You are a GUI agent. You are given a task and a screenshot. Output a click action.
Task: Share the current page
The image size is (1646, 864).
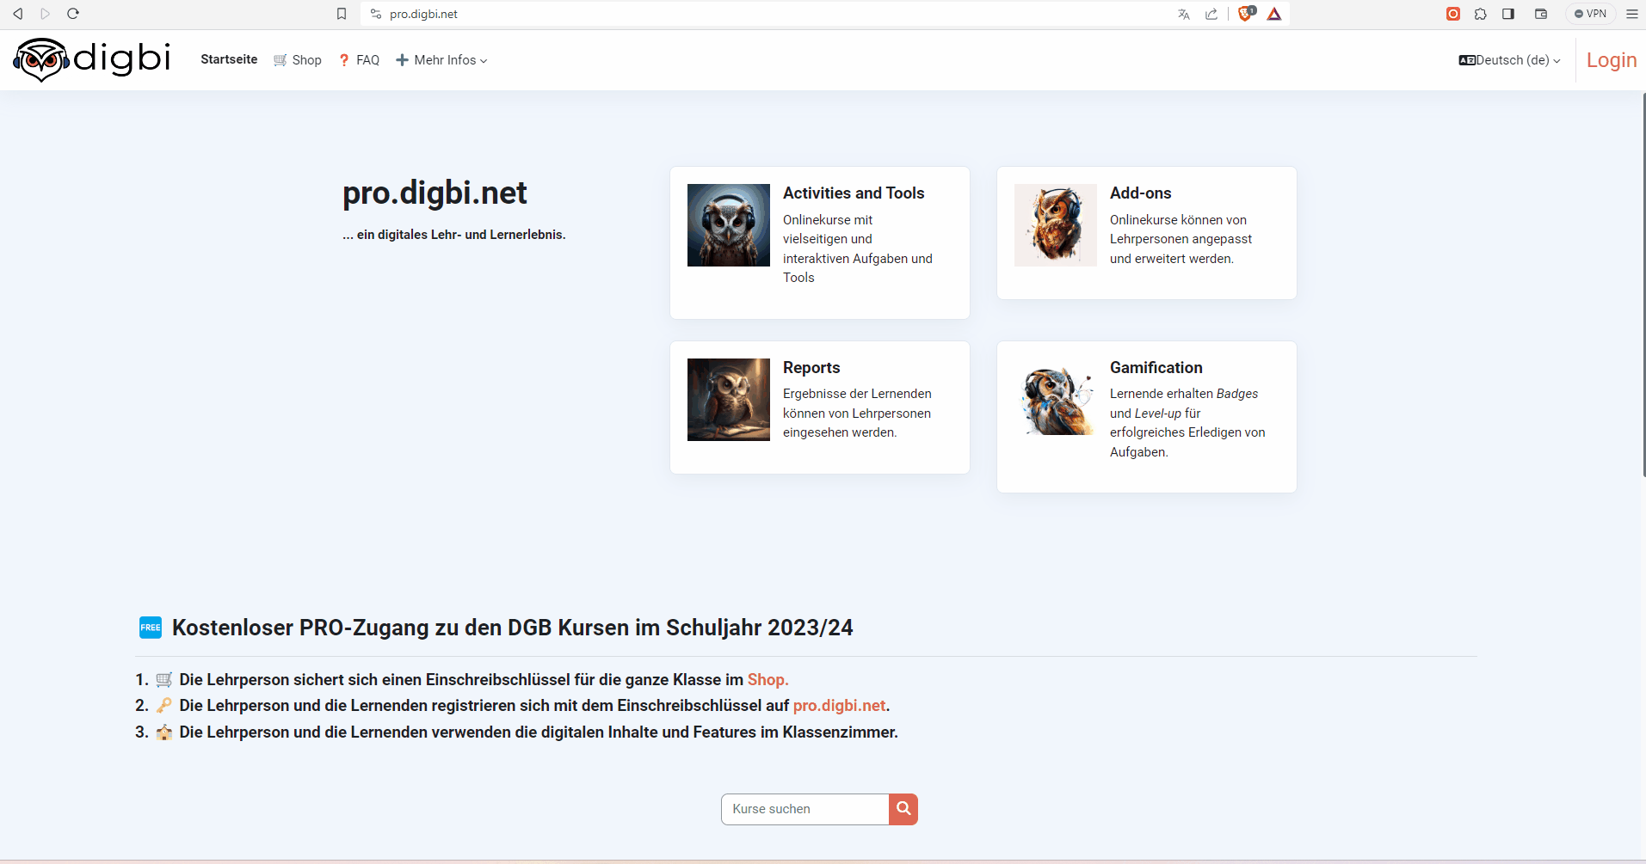coord(1212,14)
